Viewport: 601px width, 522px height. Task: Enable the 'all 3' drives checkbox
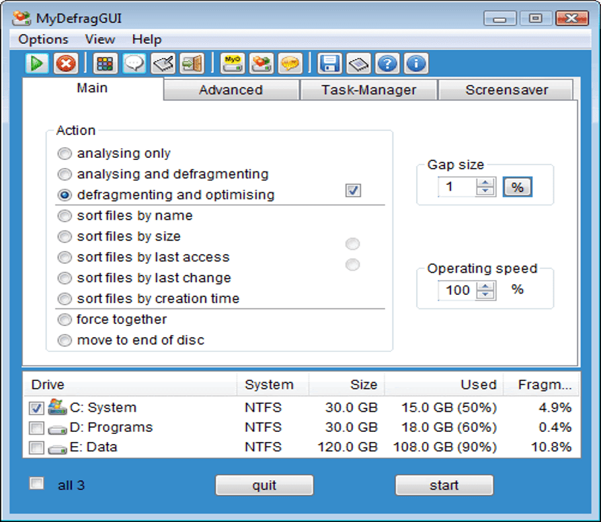37,484
